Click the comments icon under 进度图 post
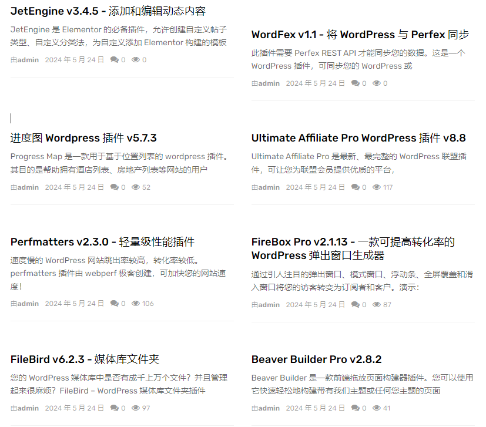Screen dimensions: 486x427 click(115, 187)
